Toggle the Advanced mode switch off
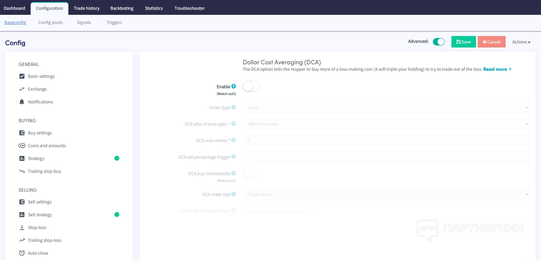Screen dimensions: 541x260 click(x=439, y=42)
